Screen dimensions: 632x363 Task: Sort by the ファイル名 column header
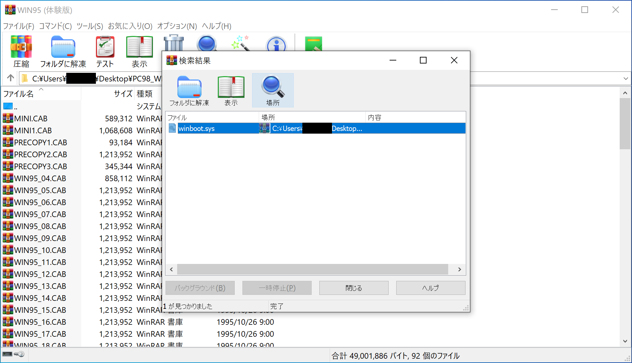41,94
